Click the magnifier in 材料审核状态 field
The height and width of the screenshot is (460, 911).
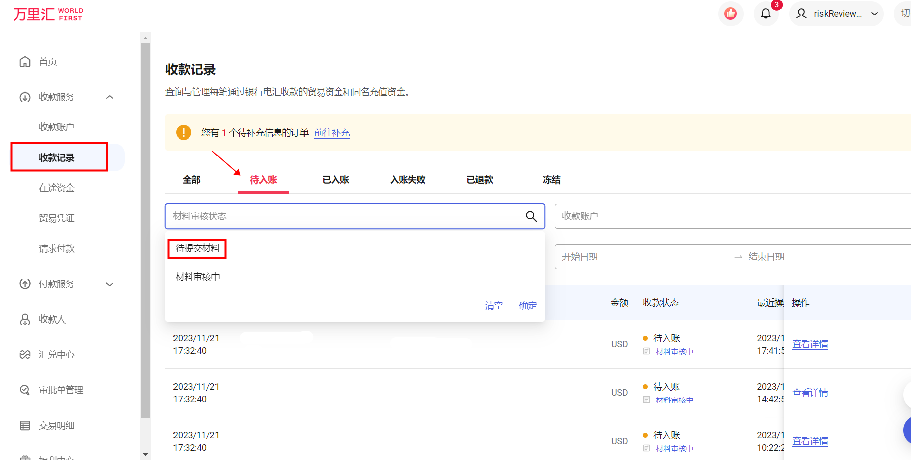[531, 216]
